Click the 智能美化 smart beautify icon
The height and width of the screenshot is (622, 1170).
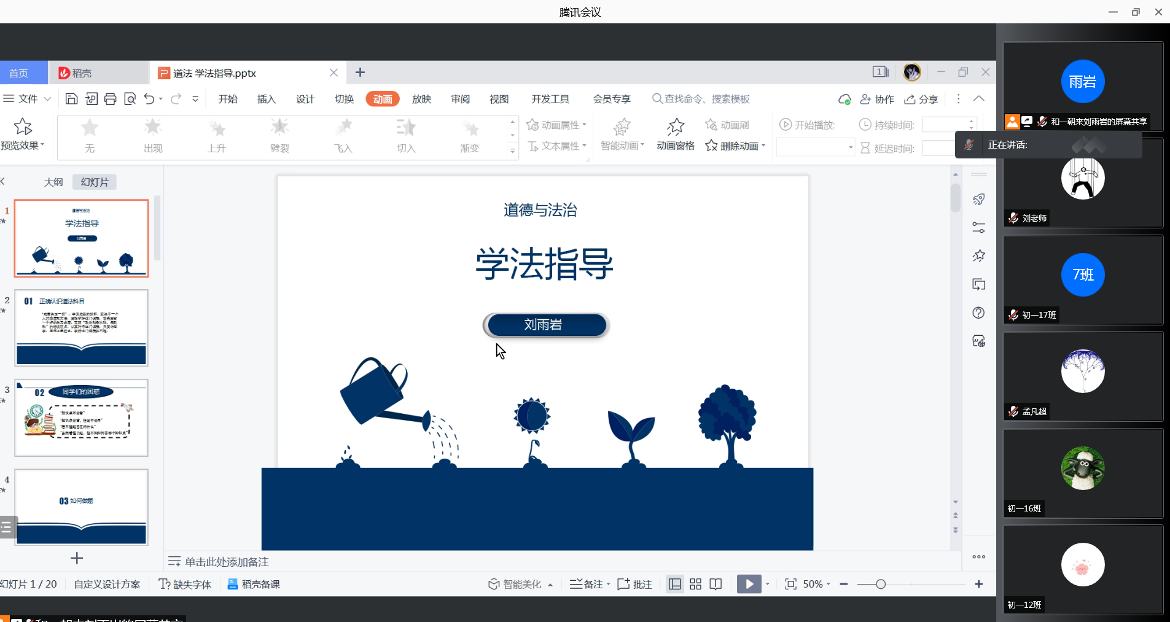(494, 584)
